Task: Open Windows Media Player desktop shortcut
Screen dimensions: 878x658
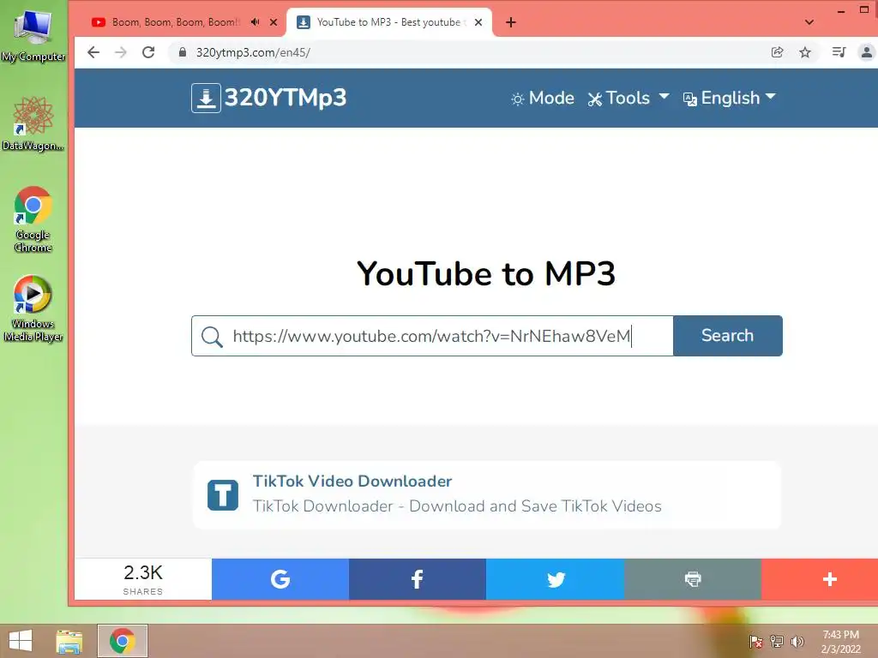Action: (33, 308)
